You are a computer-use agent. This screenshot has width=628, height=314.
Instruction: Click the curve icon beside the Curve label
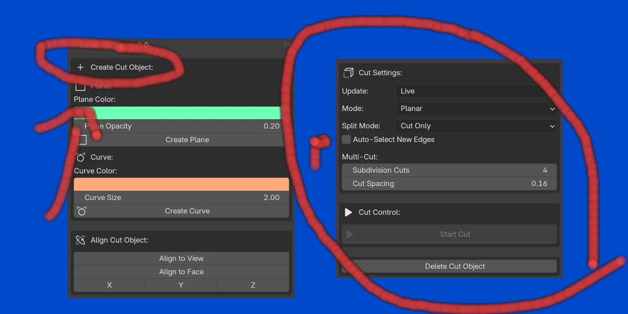pyautogui.click(x=80, y=157)
